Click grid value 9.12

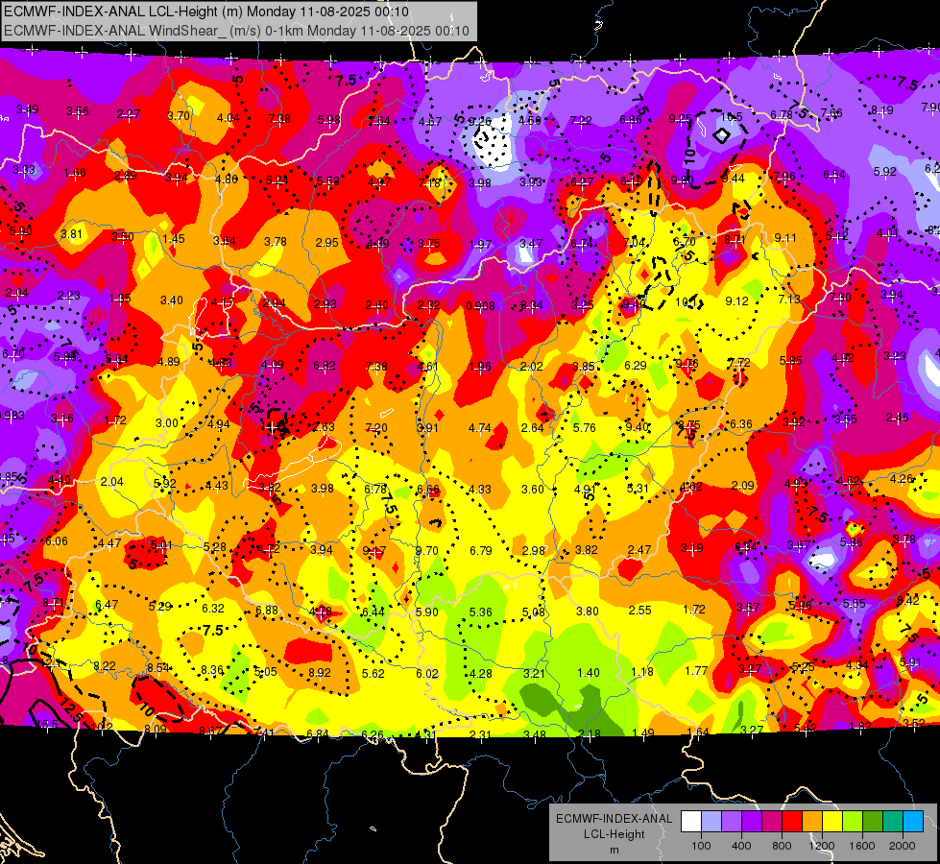736,301
